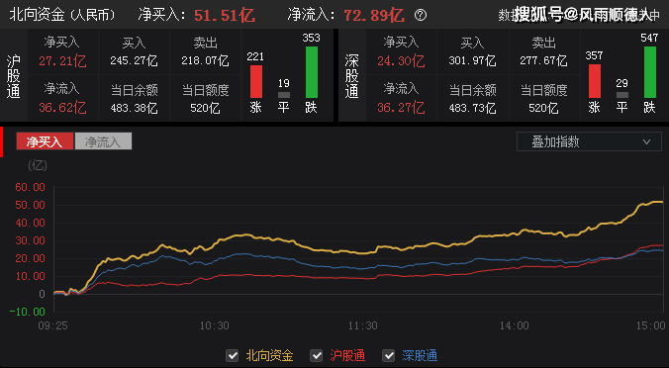Click the 深股通 panel label
The height and width of the screenshot is (368, 669).
pyautogui.click(x=352, y=75)
